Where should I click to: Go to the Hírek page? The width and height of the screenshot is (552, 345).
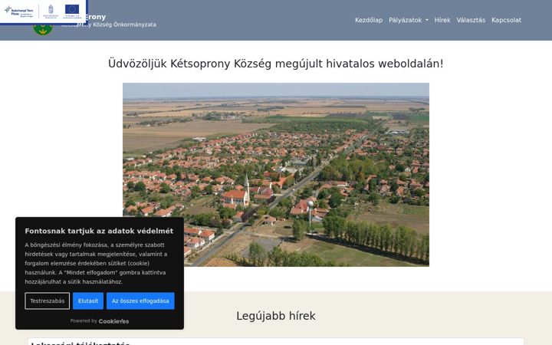pyautogui.click(x=442, y=20)
